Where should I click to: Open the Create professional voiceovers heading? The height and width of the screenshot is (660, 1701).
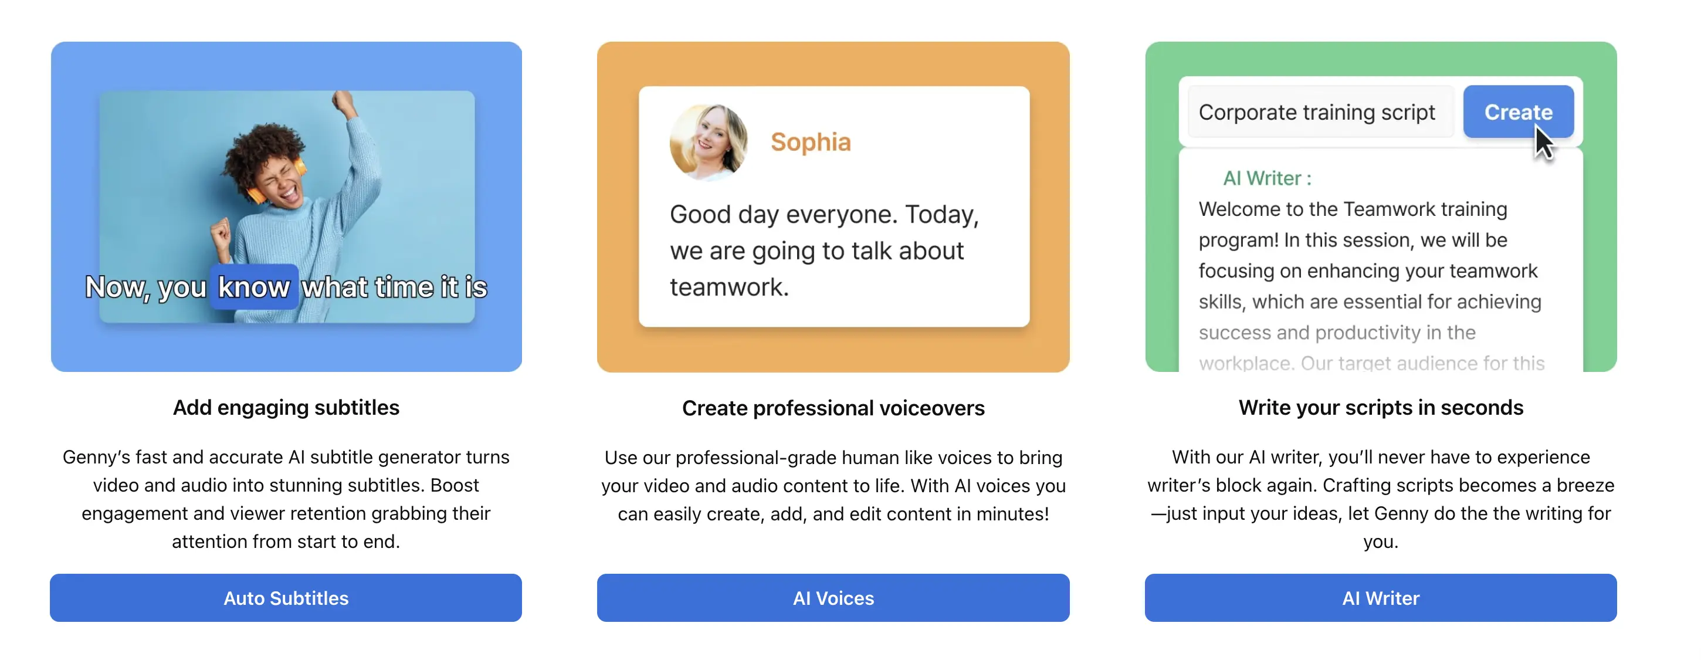coord(833,408)
